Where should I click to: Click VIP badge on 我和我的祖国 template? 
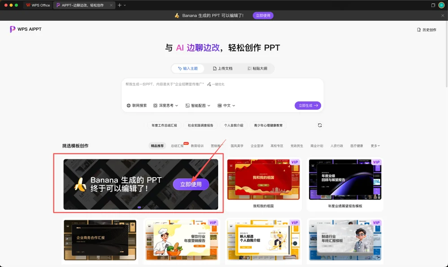click(x=295, y=162)
